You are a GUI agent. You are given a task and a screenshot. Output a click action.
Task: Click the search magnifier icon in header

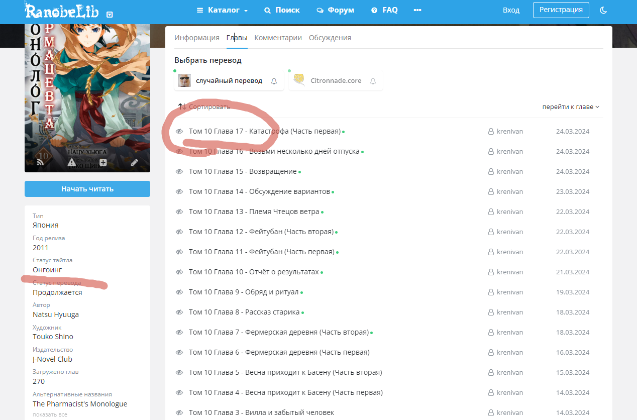(x=267, y=10)
